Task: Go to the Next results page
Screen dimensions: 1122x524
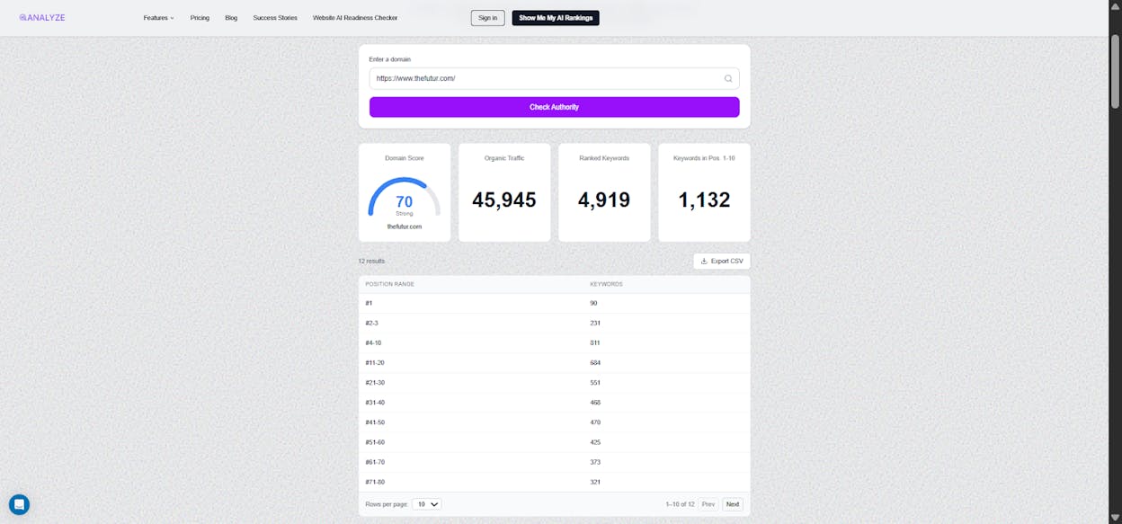Action: (x=733, y=504)
